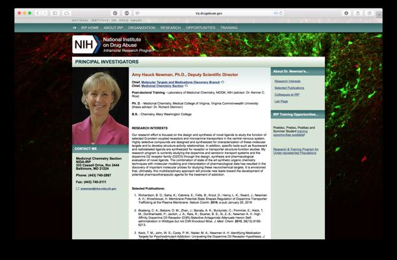Toggle the Safari sidebar panel icon
Screen dimensions: 397x260
55,13
